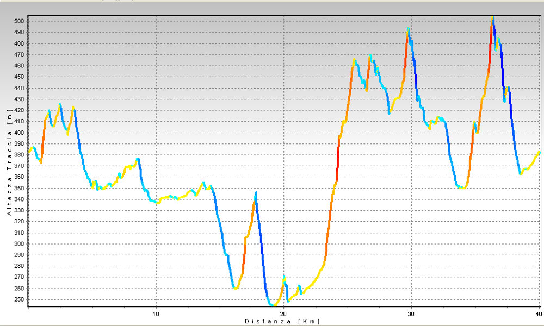Click the 400 tick label on the altitude axis
Image resolution: width=544 pixels, height=326 pixels.
[19, 133]
